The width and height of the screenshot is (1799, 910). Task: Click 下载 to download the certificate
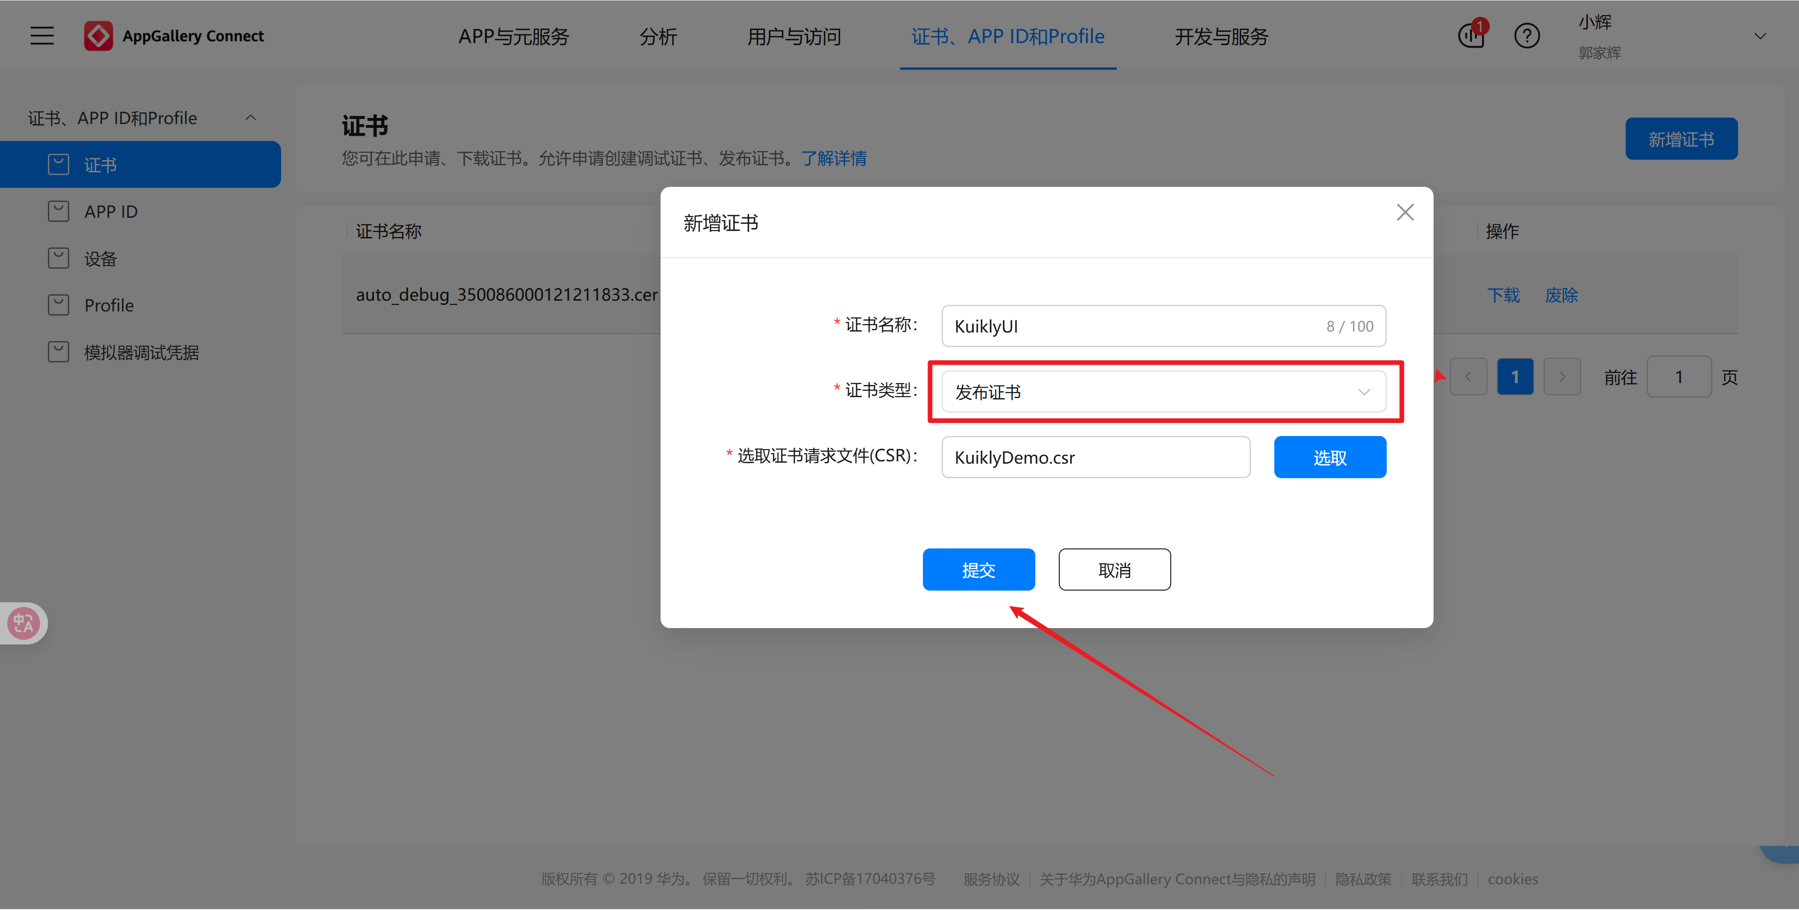(x=1503, y=295)
